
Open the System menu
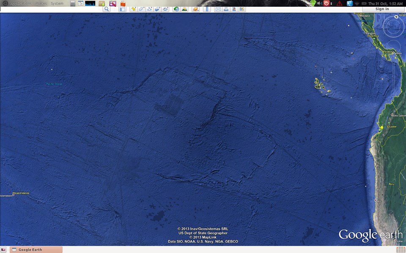click(x=57, y=3)
